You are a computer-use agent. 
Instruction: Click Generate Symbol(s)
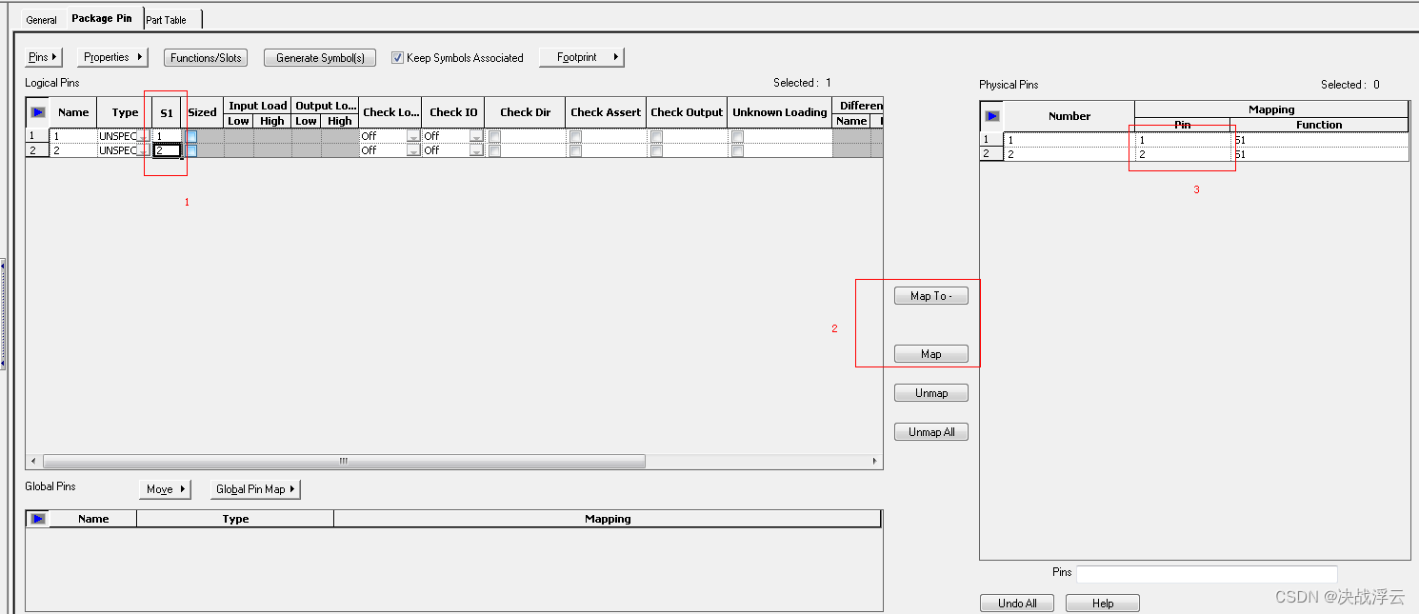click(x=319, y=57)
